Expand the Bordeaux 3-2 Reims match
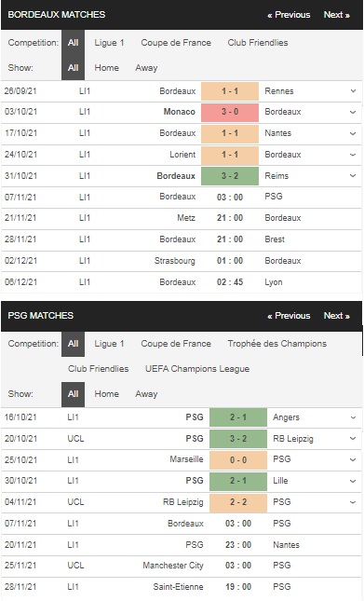This screenshot has height=601, width=364. [x=353, y=176]
